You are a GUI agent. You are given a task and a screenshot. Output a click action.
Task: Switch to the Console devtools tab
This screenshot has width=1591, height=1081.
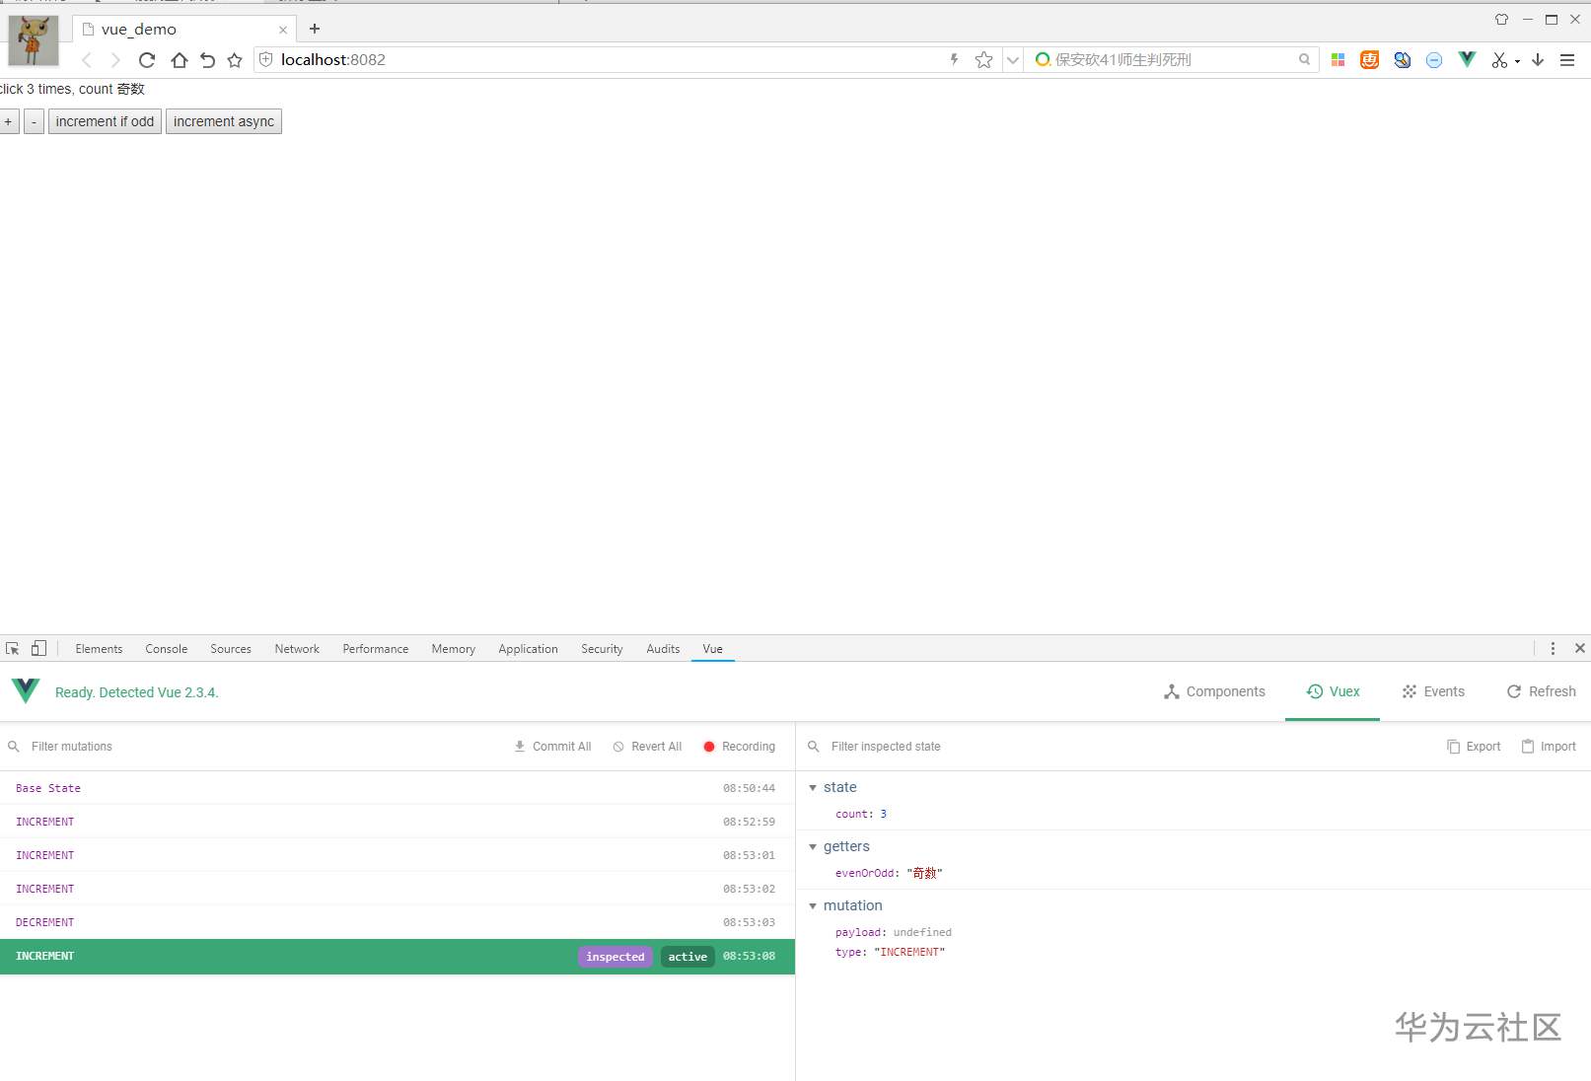166,649
